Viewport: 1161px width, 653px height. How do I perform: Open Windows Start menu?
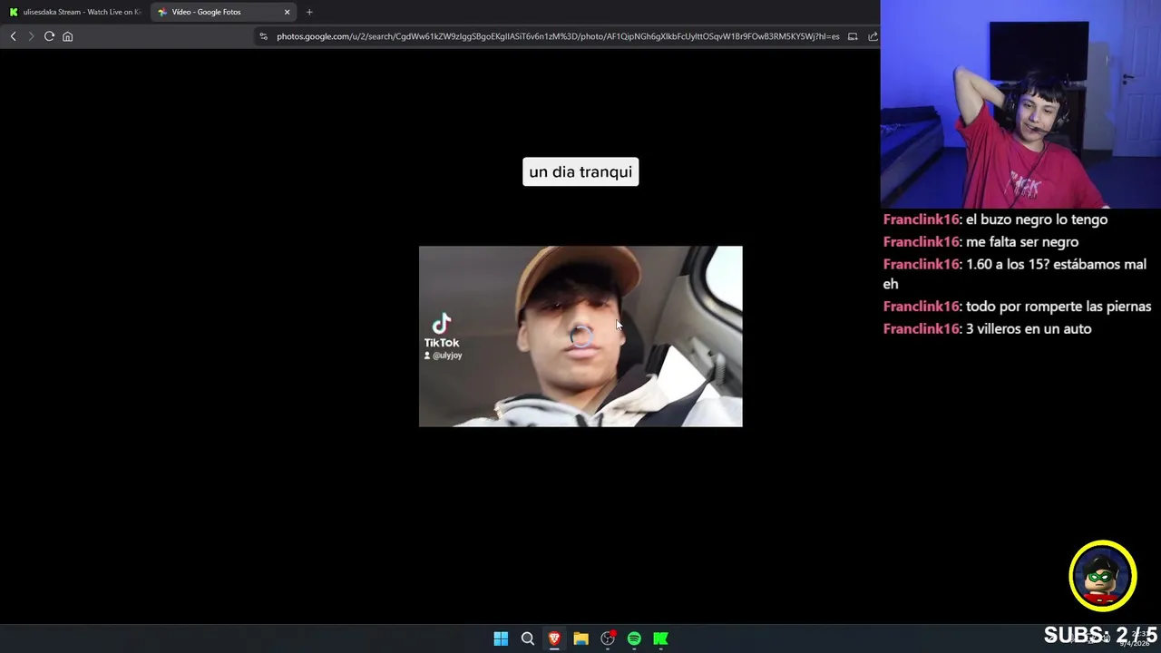click(x=501, y=638)
